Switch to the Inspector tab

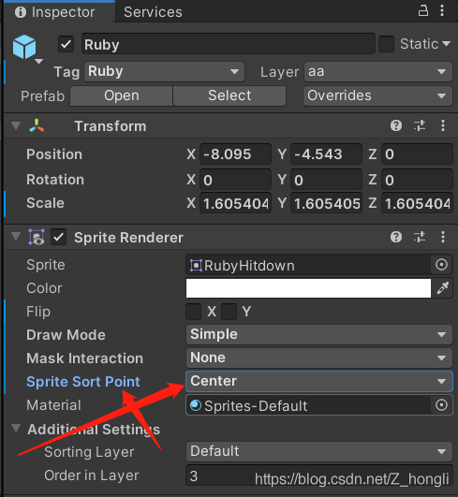pos(59,12)
